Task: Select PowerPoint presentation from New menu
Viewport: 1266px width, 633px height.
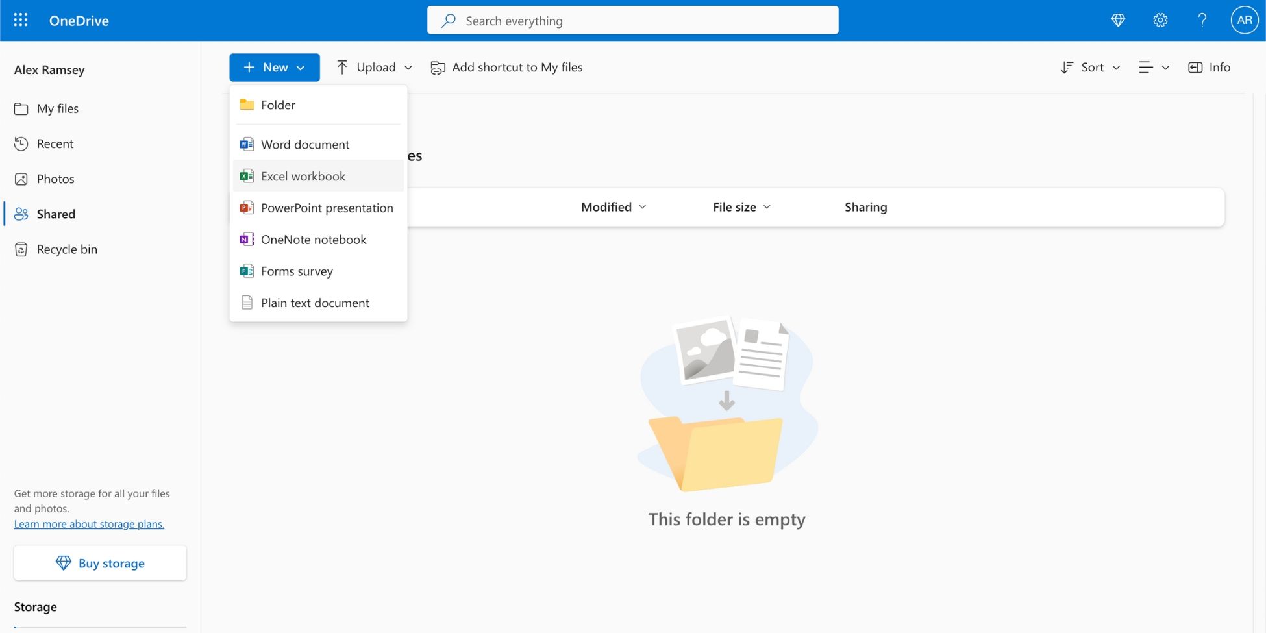Action: point(327,208)
